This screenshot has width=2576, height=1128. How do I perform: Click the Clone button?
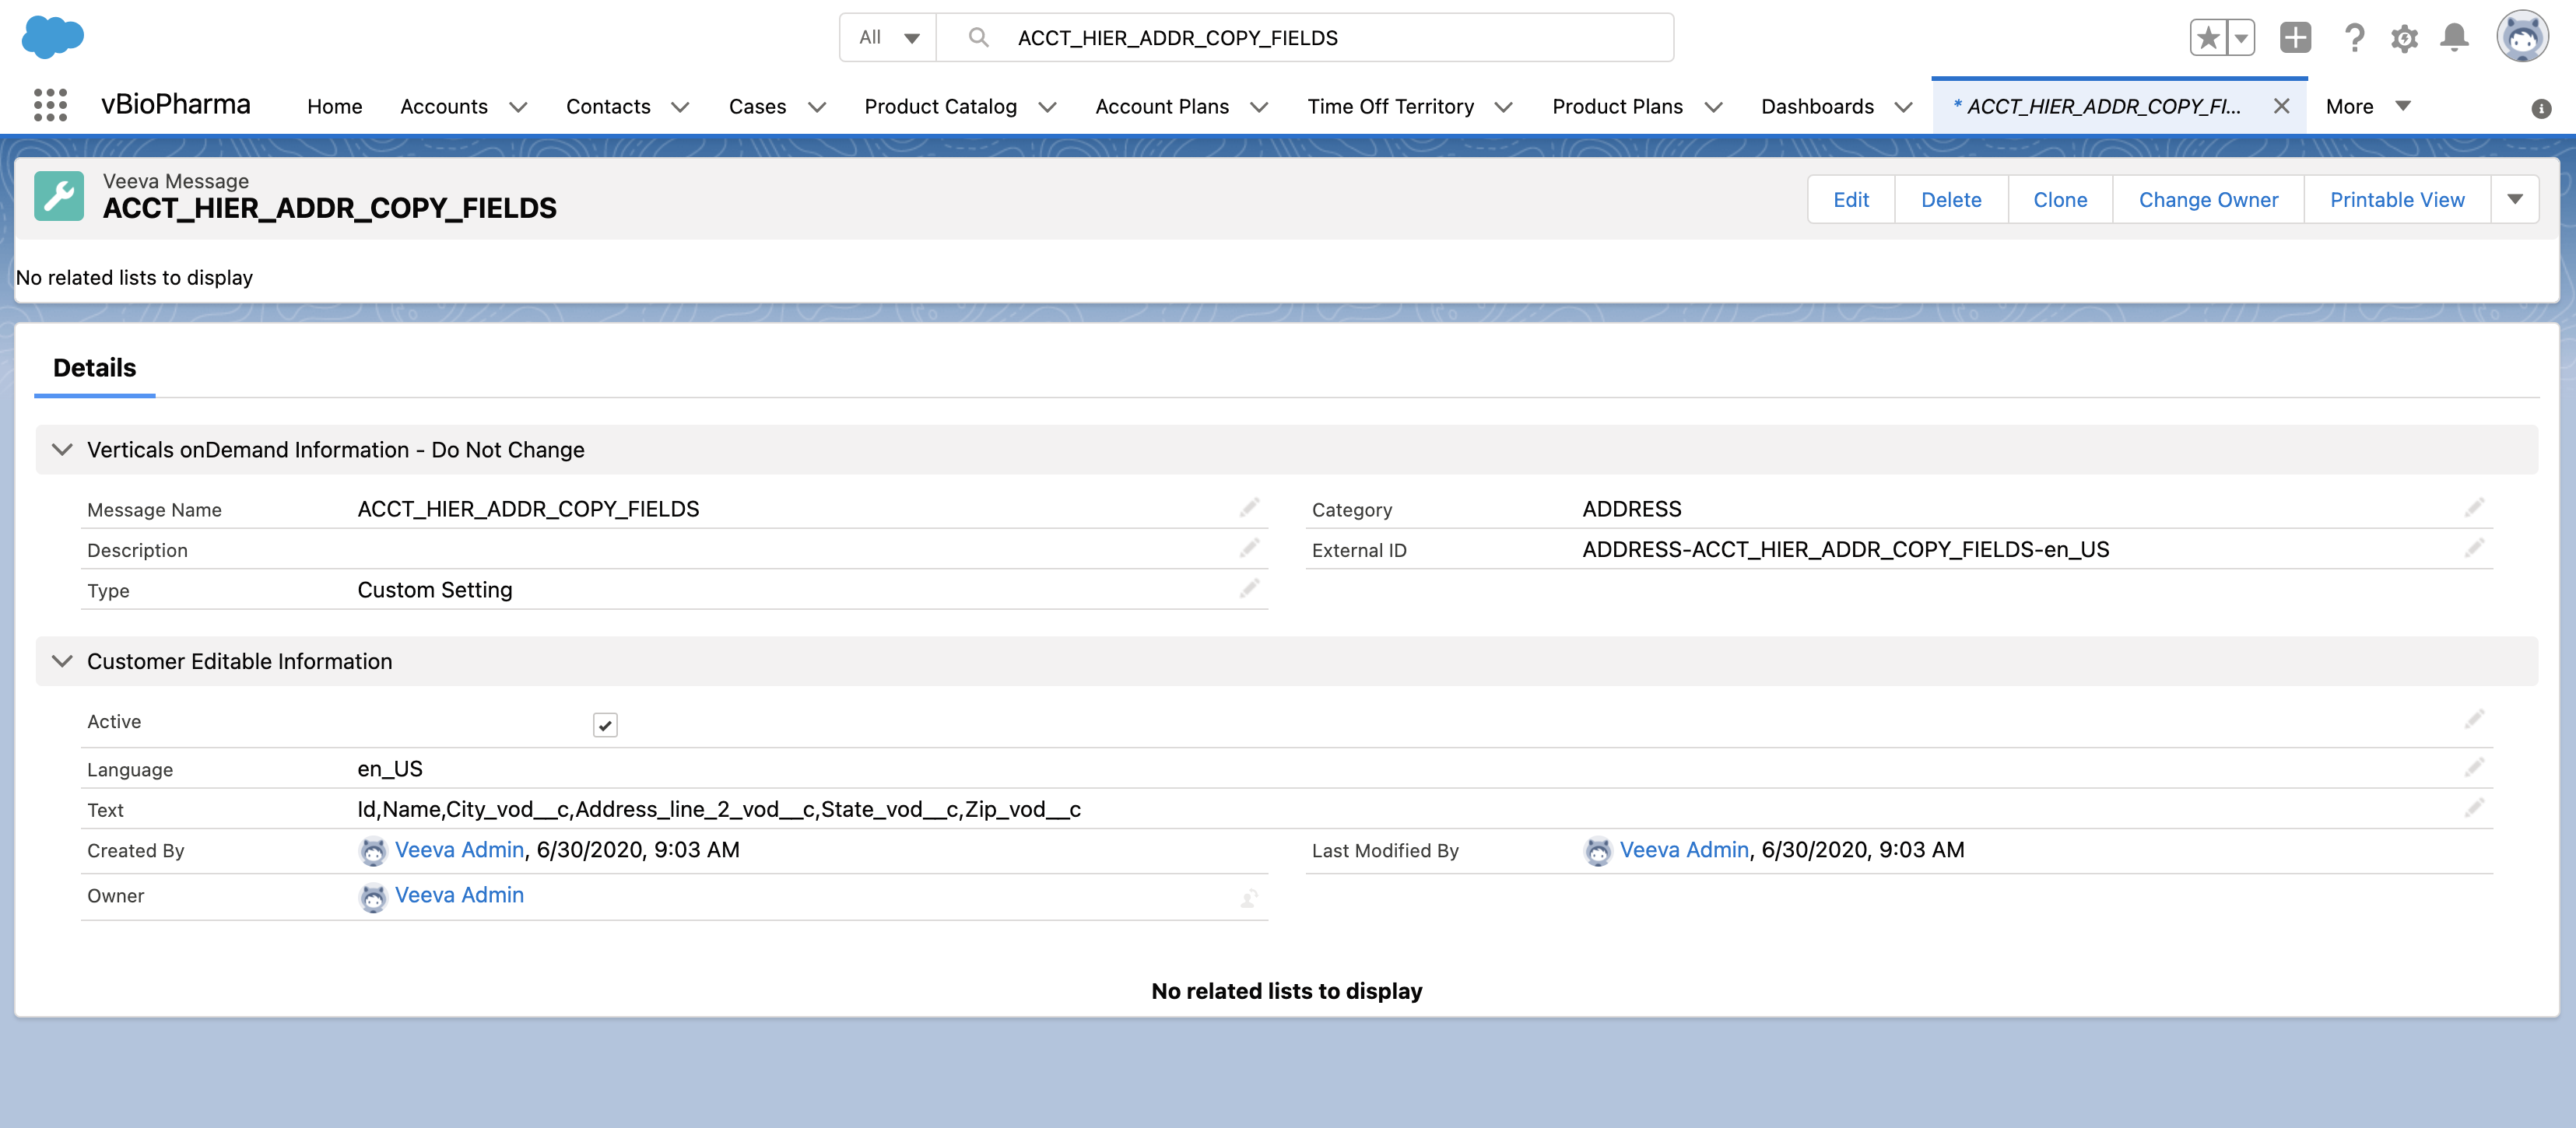[2059, 199]
